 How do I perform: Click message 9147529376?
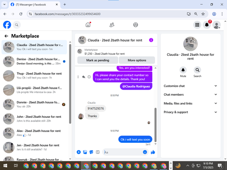96,108
